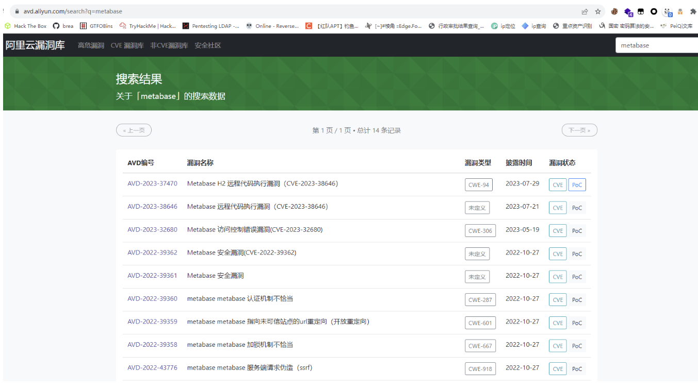Click the 下一页 next page button

point(579,130)
